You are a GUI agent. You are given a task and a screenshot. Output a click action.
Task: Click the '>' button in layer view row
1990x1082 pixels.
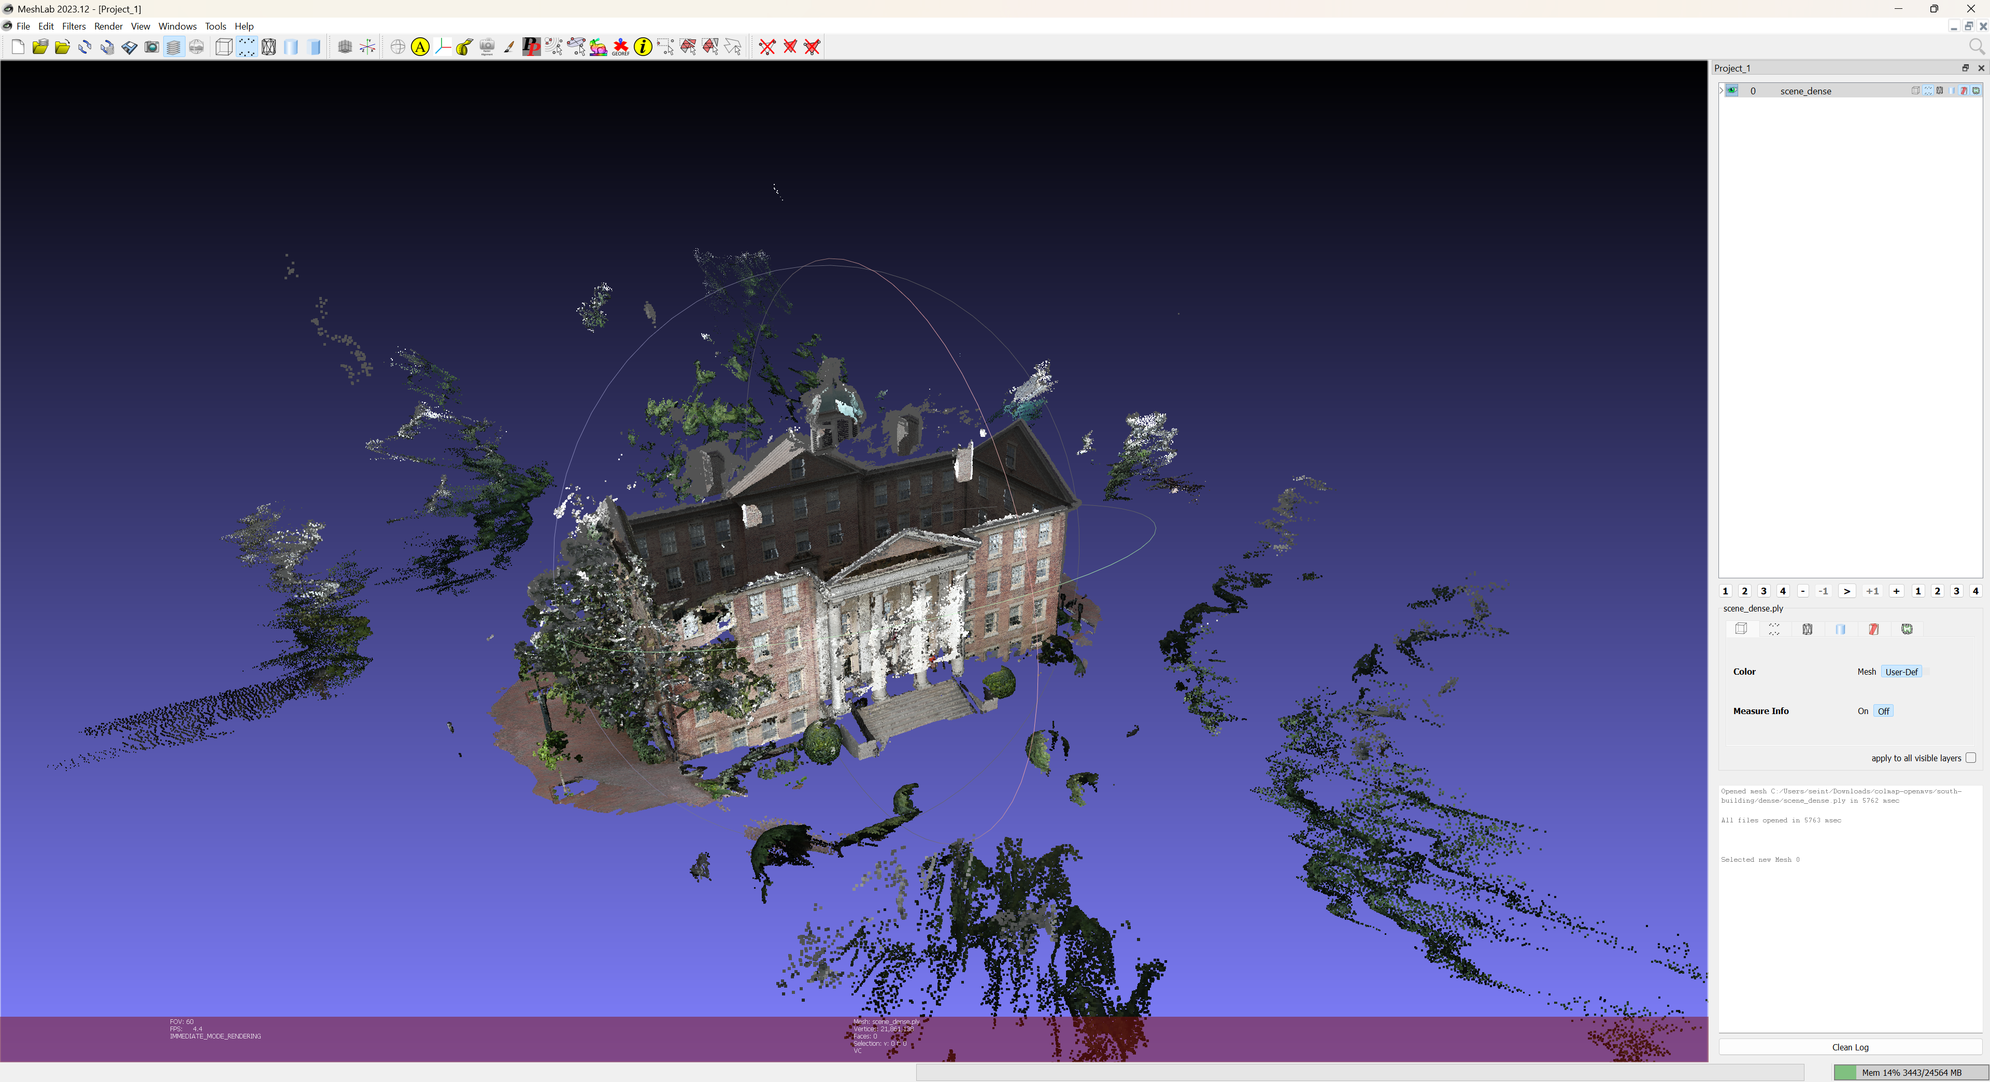(1846, 591)
